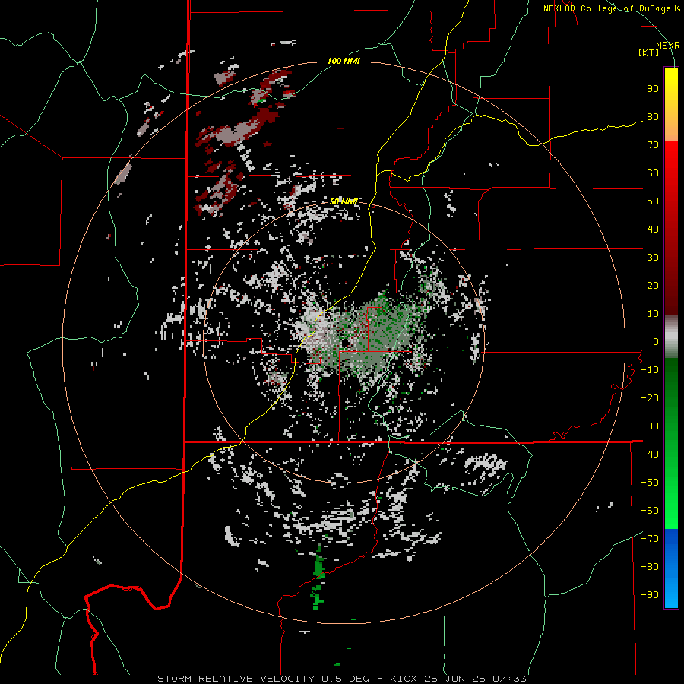Click the -80 value on velocity scale
This screenshot has height=684, width=684.
click(x=650, y=567)
